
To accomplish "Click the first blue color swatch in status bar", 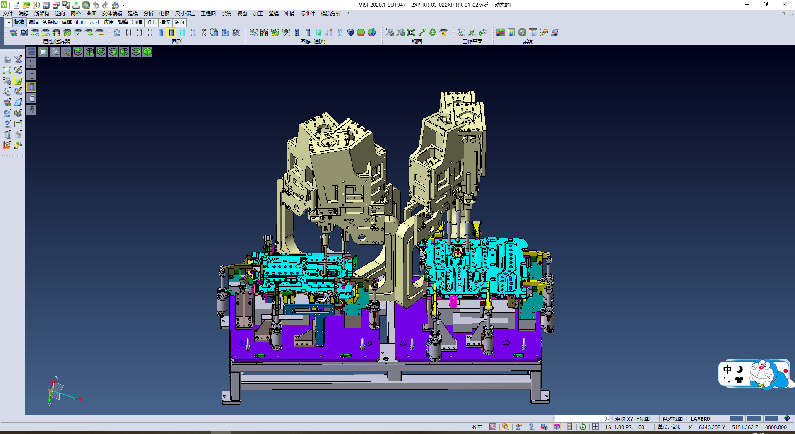I will click(736, 419).
